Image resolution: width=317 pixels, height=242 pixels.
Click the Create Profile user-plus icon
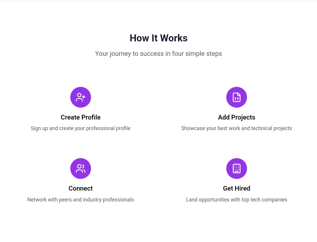(x=80, y=97)
